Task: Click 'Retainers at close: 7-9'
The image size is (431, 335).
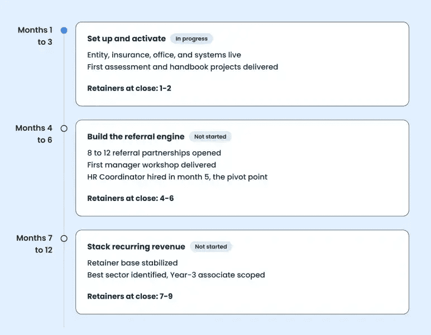Action: [130, 296]
